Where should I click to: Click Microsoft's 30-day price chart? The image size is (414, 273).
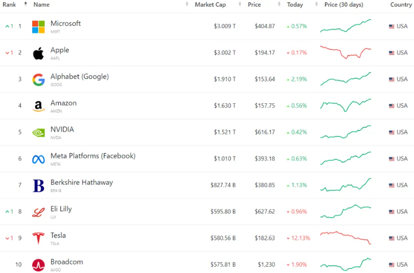click(346, 26)
